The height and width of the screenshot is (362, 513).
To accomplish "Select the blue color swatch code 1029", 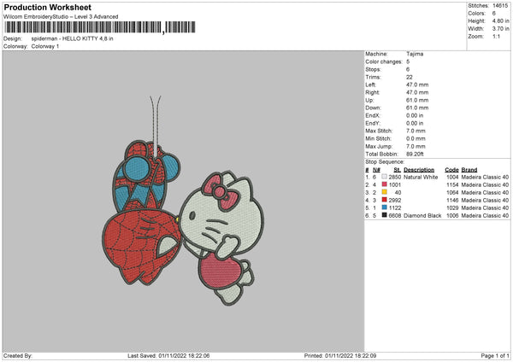I will (385, 207).
